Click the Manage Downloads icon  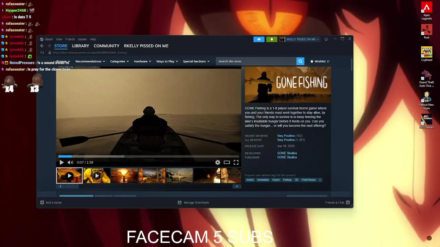[179, 202]
